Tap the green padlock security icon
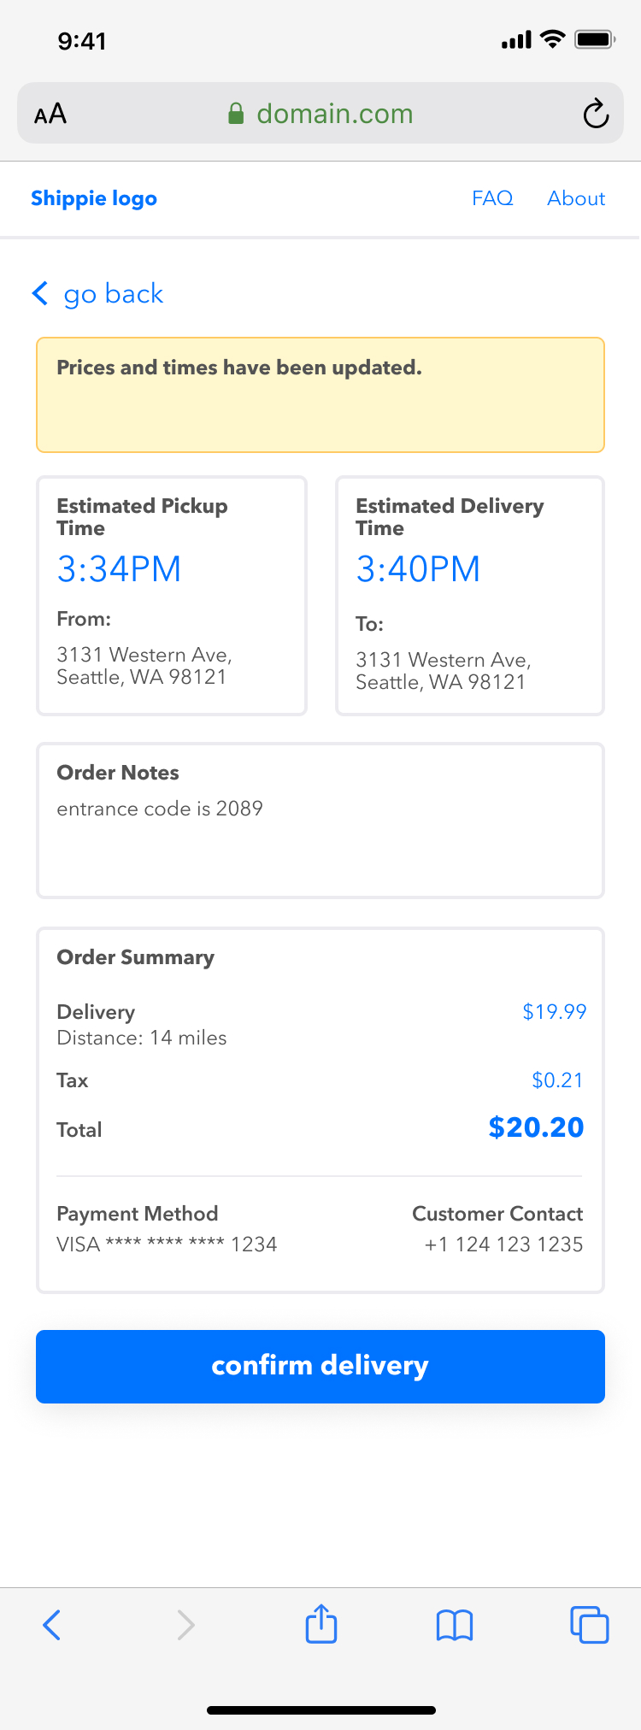 click(x=236, y=114)
